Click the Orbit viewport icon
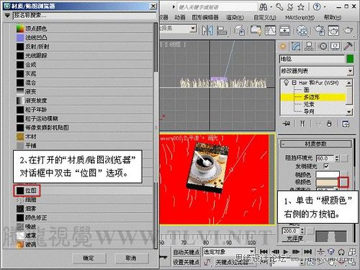This screenshot has width=360, height=270. [x=341, y=252]
